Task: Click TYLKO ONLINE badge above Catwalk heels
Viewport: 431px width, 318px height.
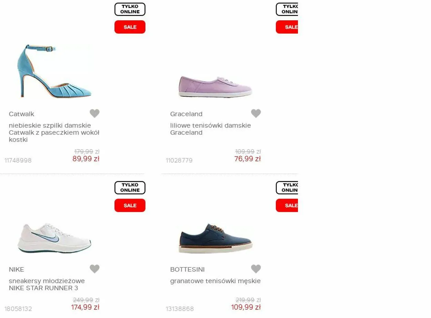Action: 130,9
